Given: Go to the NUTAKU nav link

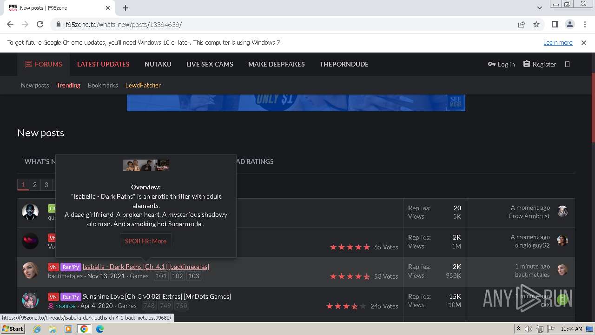Looking at the screenshot, I should click(x=158, y=64).
